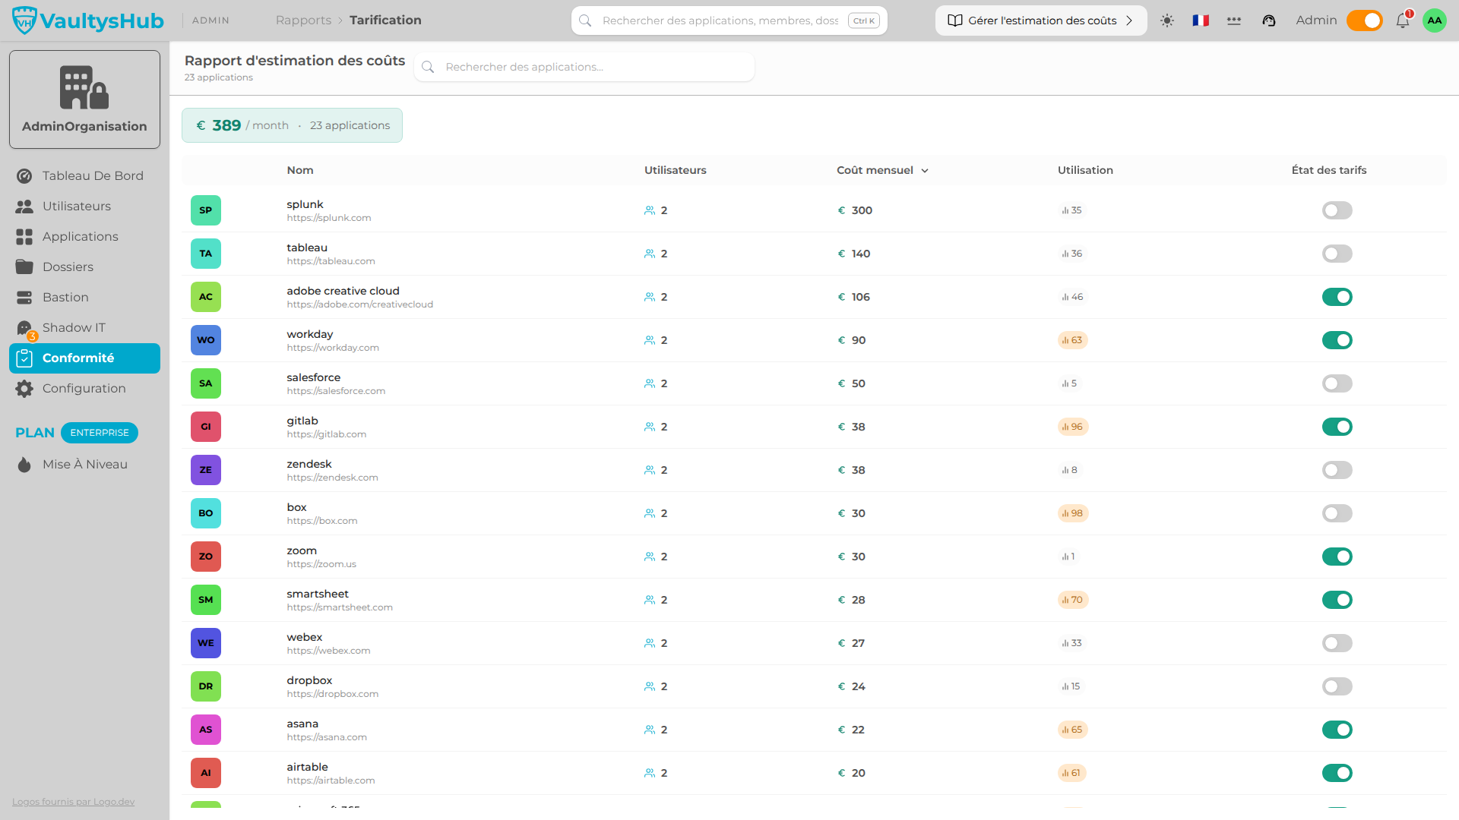This screenshot has height=820, width=1459.
Task: Open the https://splunk.com link
Action: click(x=329, y=218)
